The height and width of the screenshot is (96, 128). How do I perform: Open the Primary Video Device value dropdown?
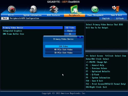click(x=70, y=28)
